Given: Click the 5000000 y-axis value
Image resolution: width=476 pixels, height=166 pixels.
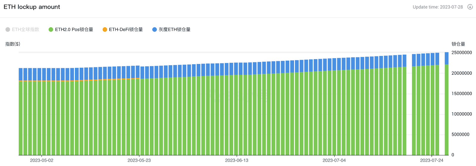Looking at the screenshot, I should [x=461, y=134].
